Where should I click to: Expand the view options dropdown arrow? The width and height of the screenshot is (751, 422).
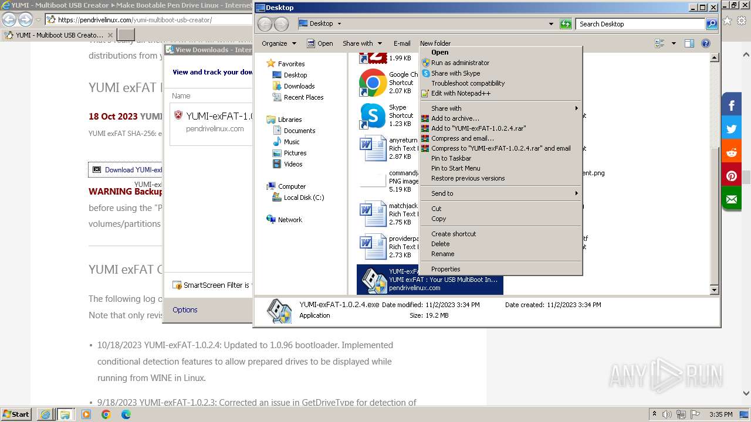click(x=674, y=43)
